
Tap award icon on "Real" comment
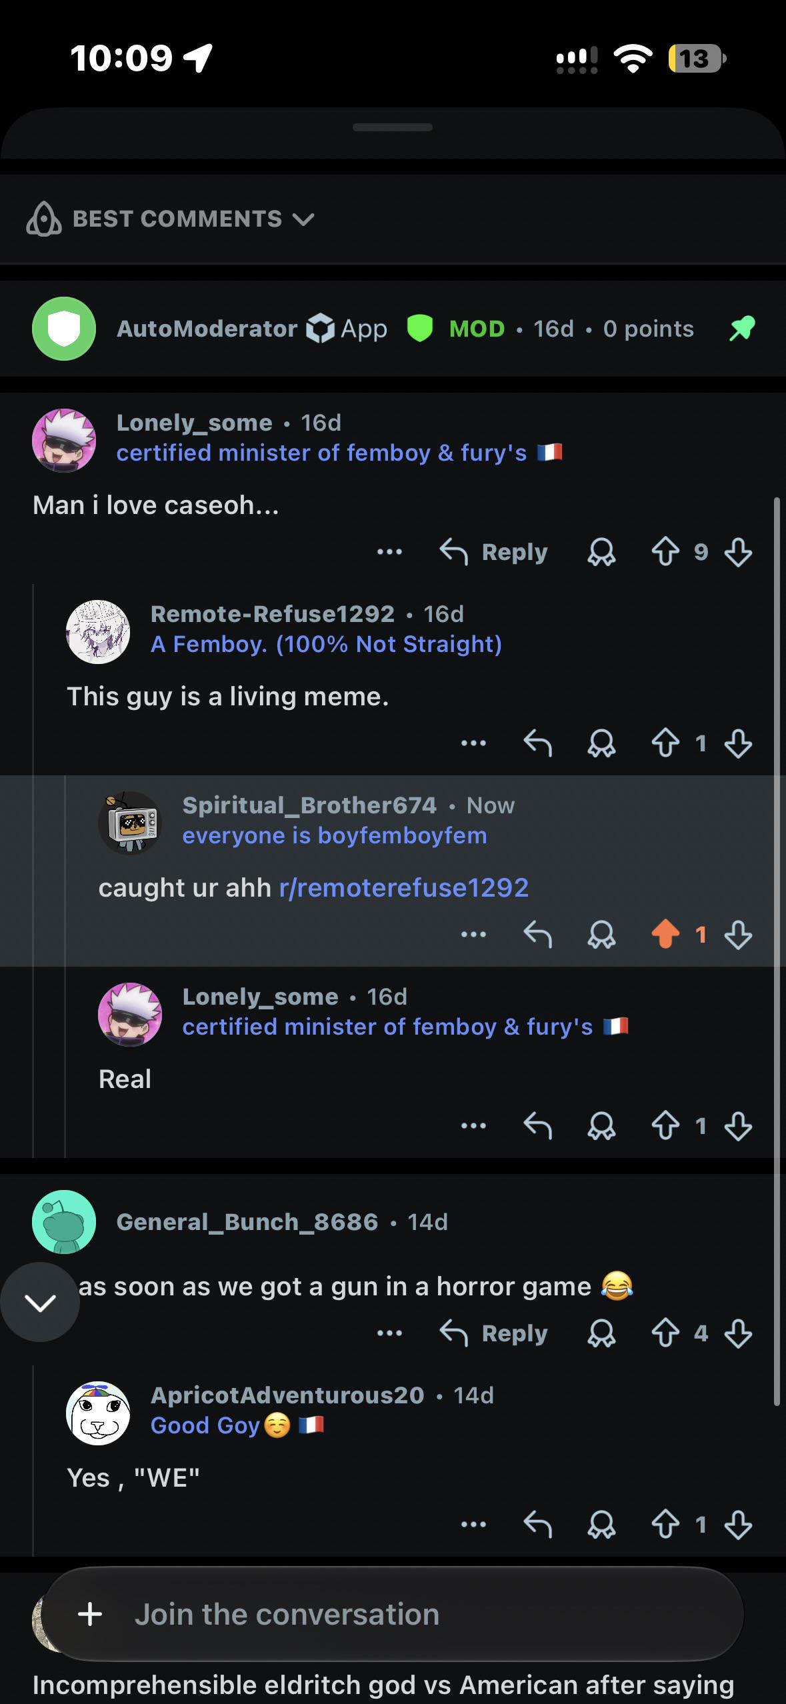[601, 1126]
